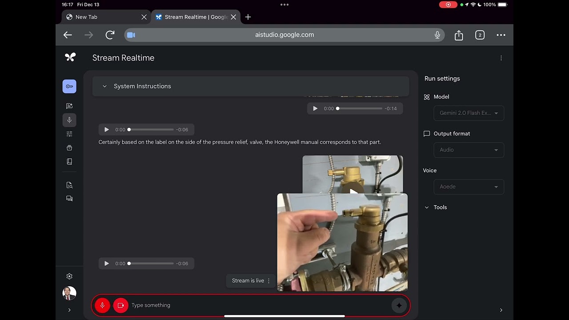Open the Output format Audio dropdown
Image resolution: width=569 pixels, height=320 pixels.
[469, 150]
